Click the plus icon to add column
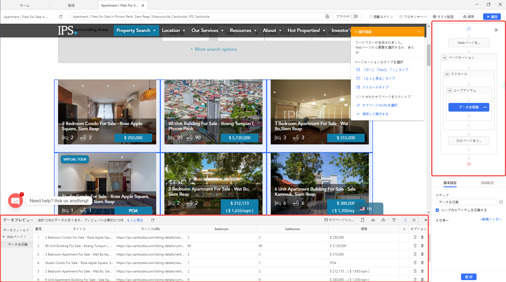Screen dimensions: 506x282 coord(404,229)
